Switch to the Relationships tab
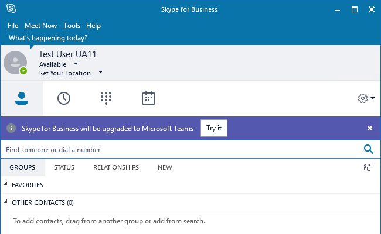Image resolution: width=381 pixels, height=234 pixels. 116,167
